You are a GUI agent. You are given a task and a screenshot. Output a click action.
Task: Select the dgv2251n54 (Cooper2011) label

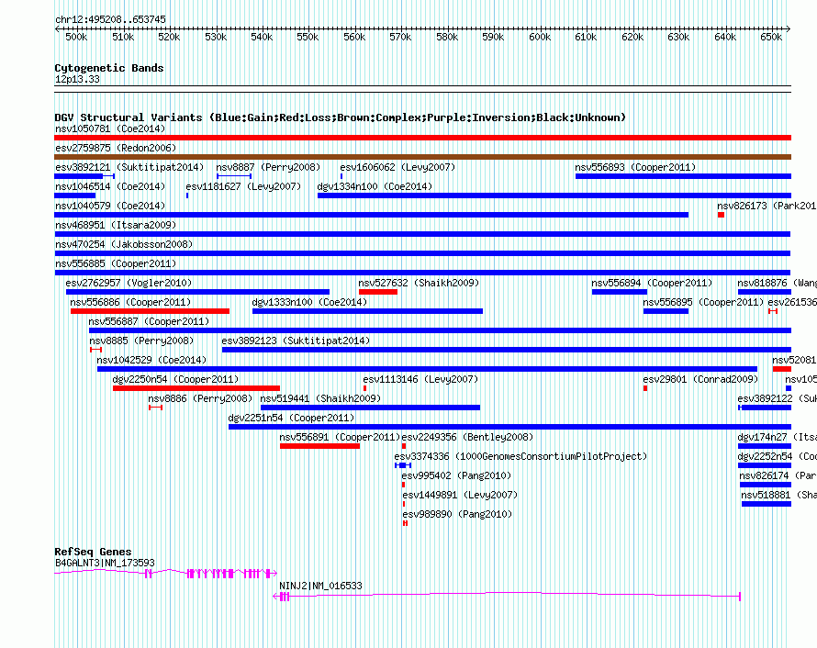coord(291,418)
